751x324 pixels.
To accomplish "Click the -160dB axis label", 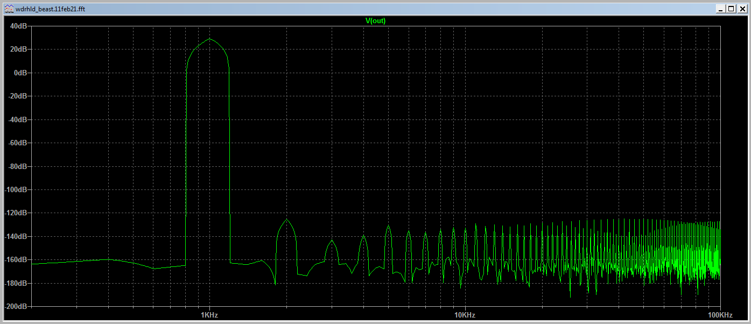I will point(16,260).
